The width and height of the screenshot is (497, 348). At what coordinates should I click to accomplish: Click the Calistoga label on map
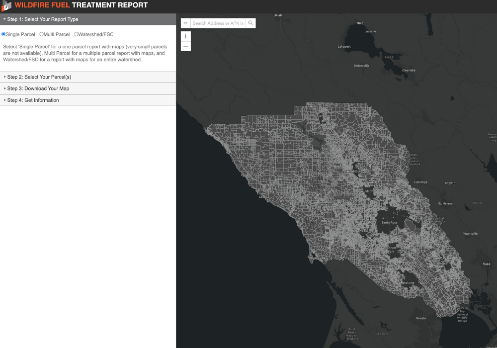click(420, 182)
